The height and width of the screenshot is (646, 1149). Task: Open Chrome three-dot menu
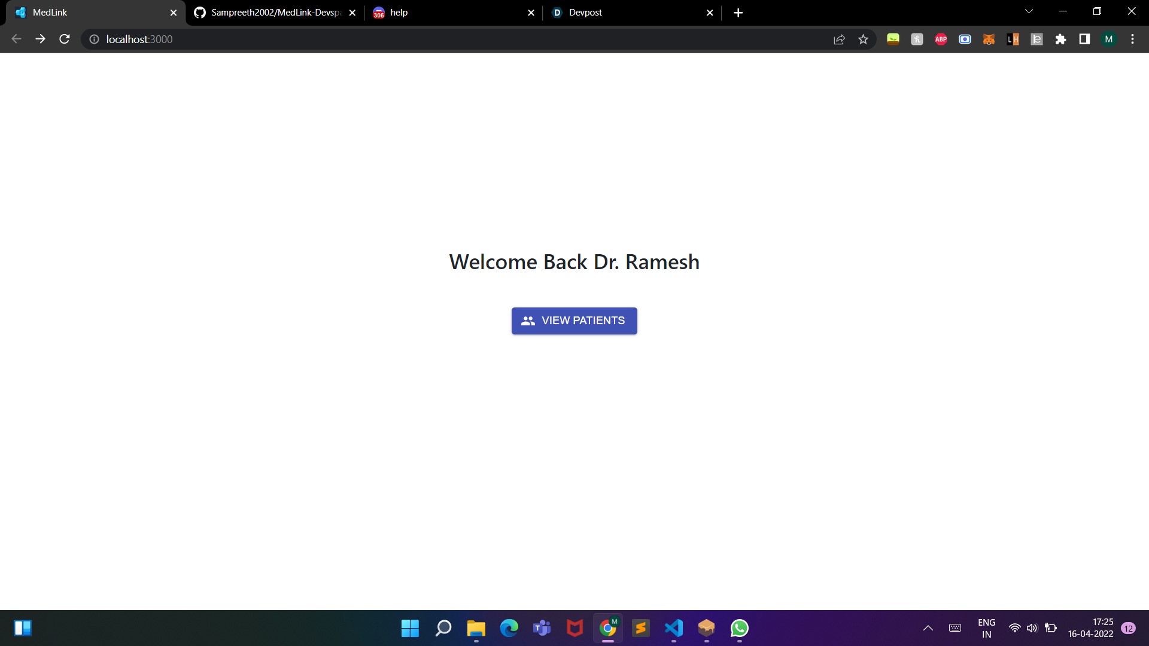click(1132, 39)
